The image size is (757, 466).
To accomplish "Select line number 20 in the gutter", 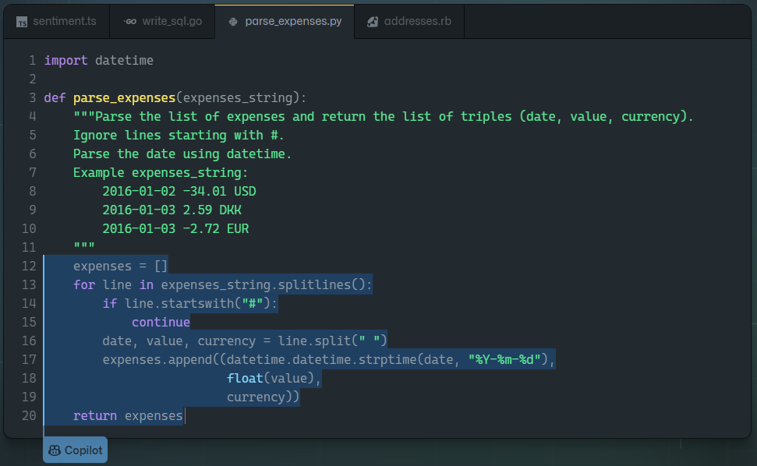I will point(29,415).
